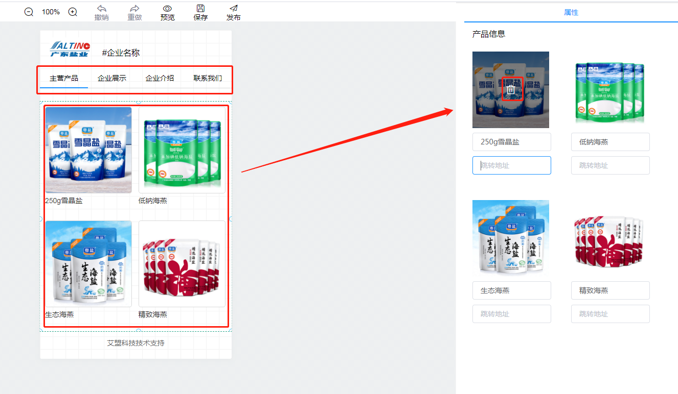This screenshot has width=678, height=394.
Task: Edit the 低钠海燕 name field
Action: pos(611,142)
